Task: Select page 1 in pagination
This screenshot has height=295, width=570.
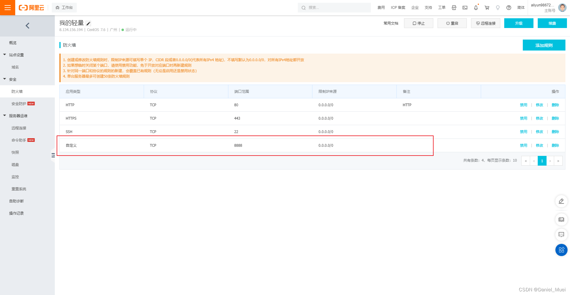Action: [x=542, y=161]
